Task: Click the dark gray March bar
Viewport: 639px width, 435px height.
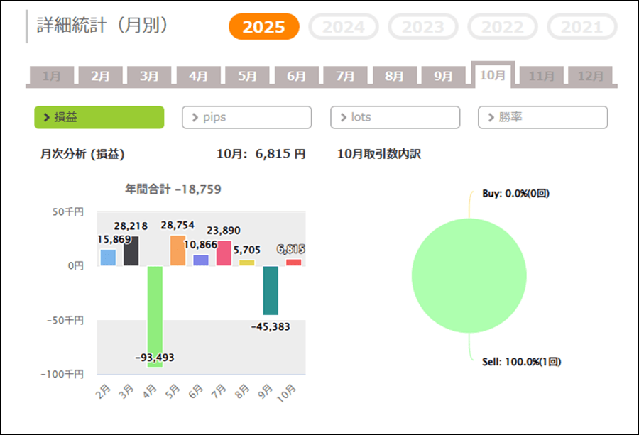Action: tap(131, 251)
